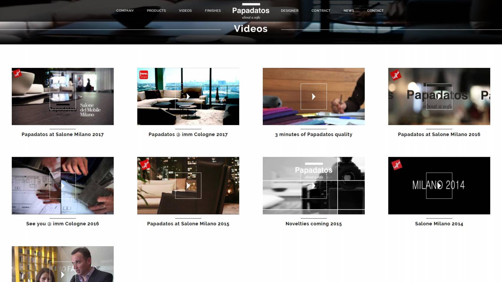Play the Milano 2014 video
The height and width of the screenshot is (282, 502).
[439, 186]
